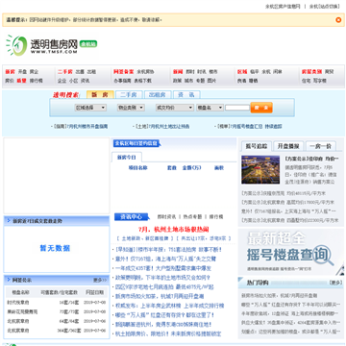Select the 出租房 search tab

coord(158,94)
